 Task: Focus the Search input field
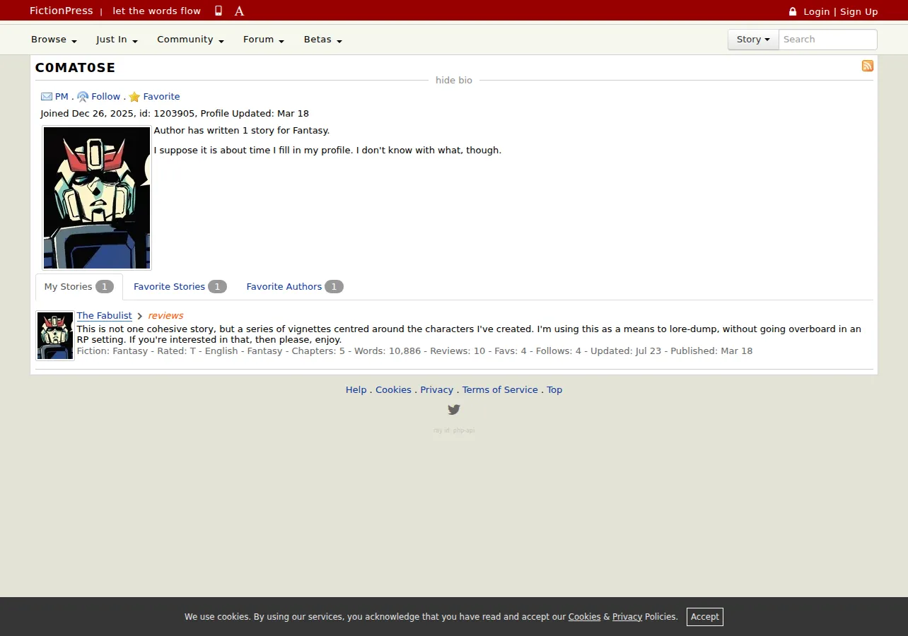(828, 40)
